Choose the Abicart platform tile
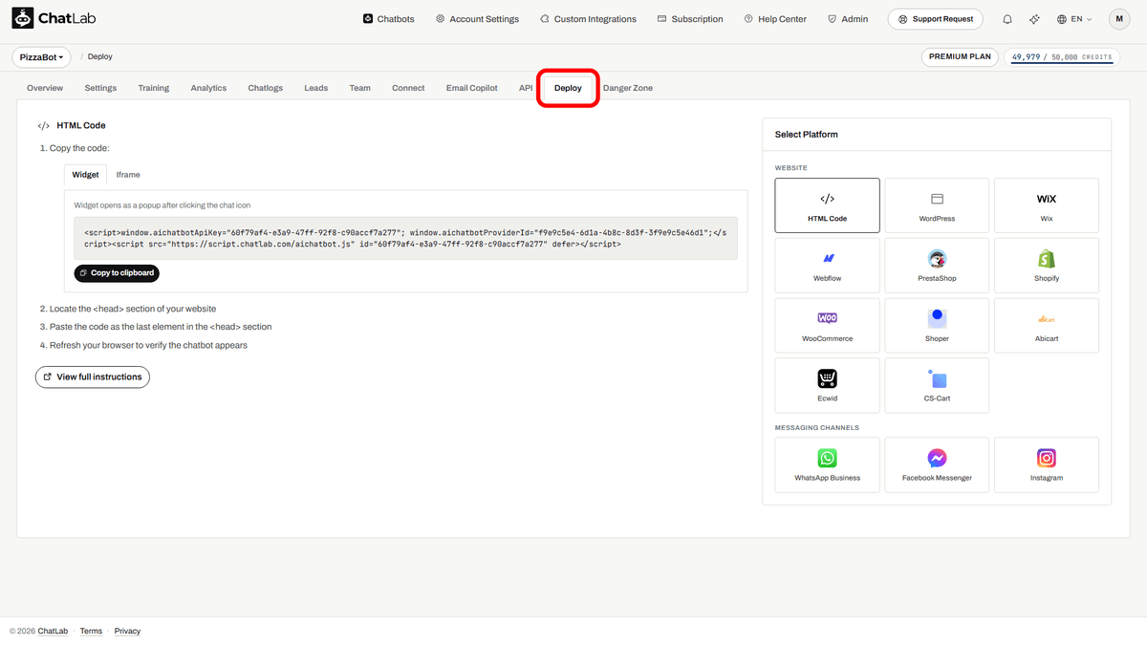 click(1047, 326)
